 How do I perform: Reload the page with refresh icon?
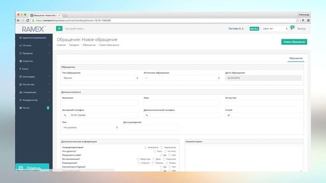point(28,20)
